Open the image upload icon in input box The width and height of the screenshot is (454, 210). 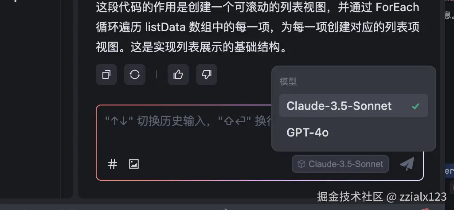pyautogui.click(x=134, y=164)
